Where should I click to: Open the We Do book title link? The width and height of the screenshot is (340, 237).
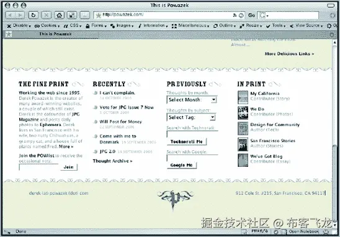[x=257, y=109]
